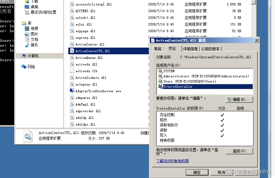Click the SYSTEM group user icon
This screenshot has width=275, height=178.
tap(161, 71)
